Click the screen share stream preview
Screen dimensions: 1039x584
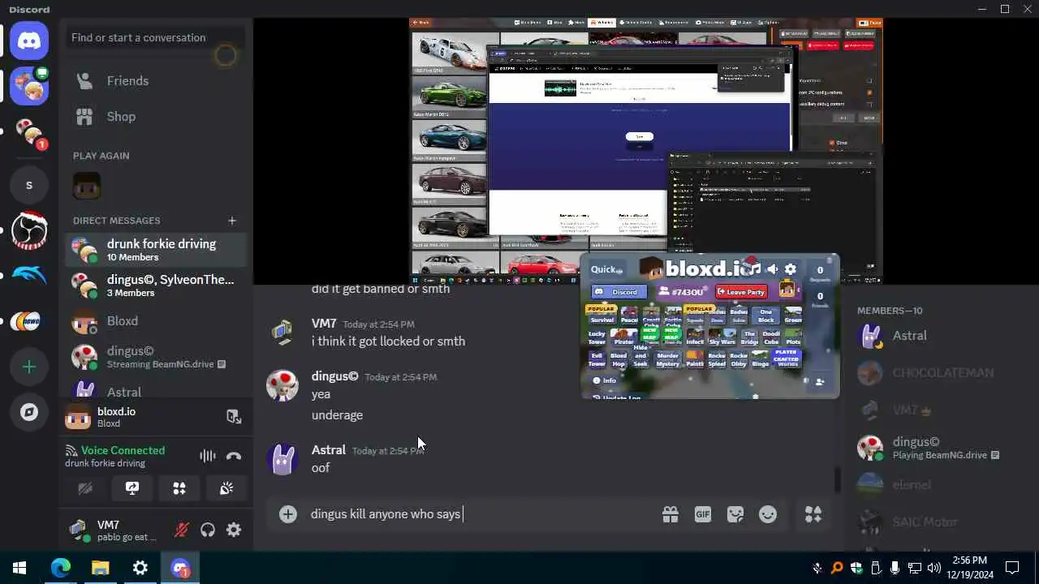coord(646,151)
